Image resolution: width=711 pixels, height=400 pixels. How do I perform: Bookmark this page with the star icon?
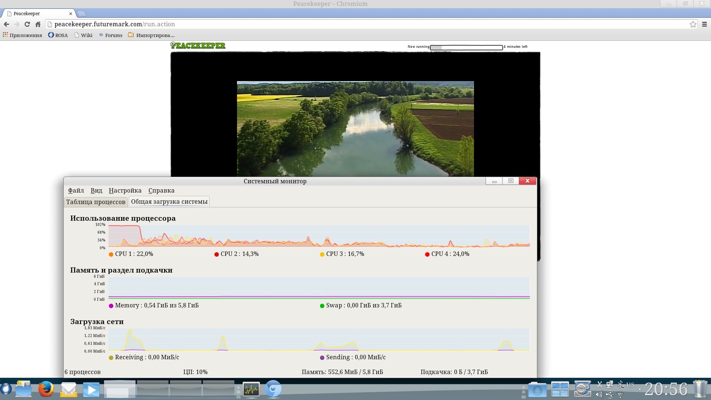(x=693, y=24)
